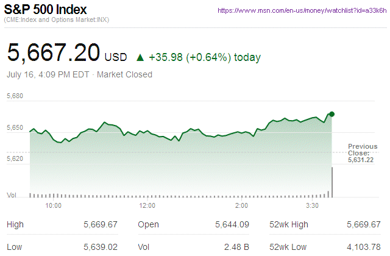Click the 52wk High value 5,669.67
Viewport: 390px width, 256px height.
point(363,225)
